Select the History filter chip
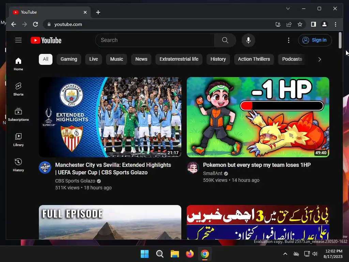The width and height of the screenshot is (349, 262). [218, 59]
